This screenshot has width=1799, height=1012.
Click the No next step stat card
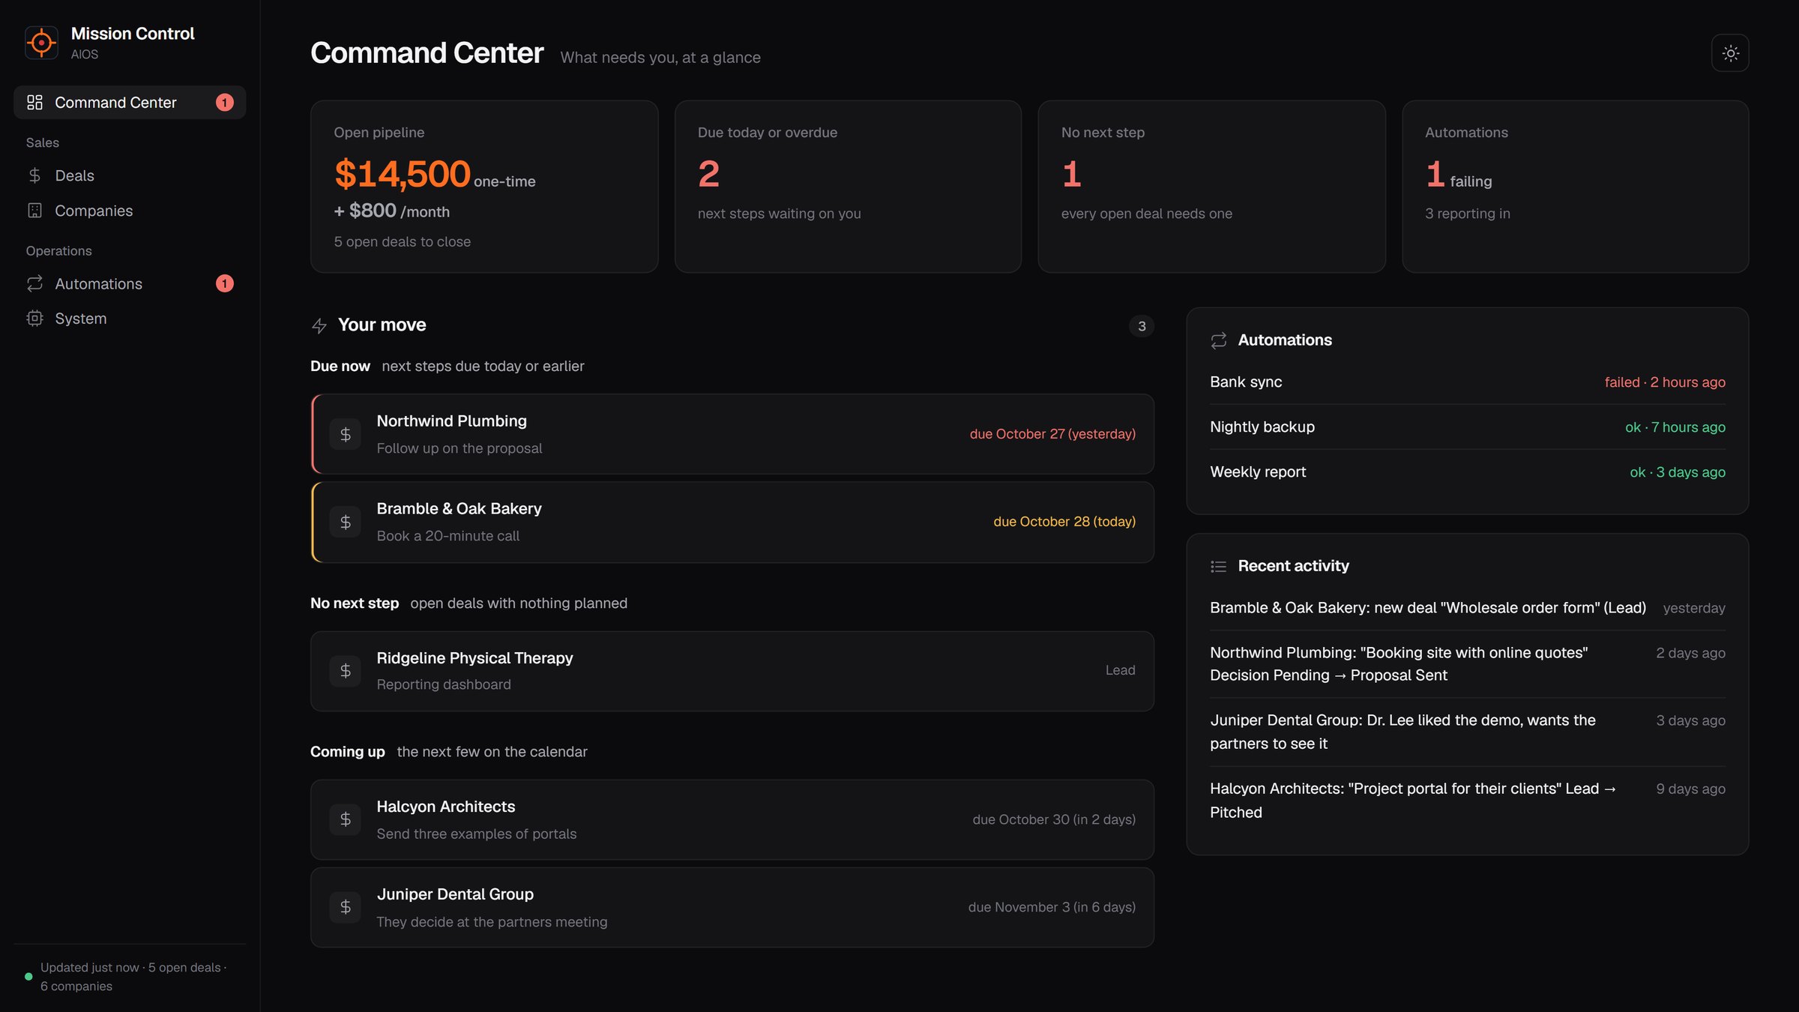tap(1211, 187)
